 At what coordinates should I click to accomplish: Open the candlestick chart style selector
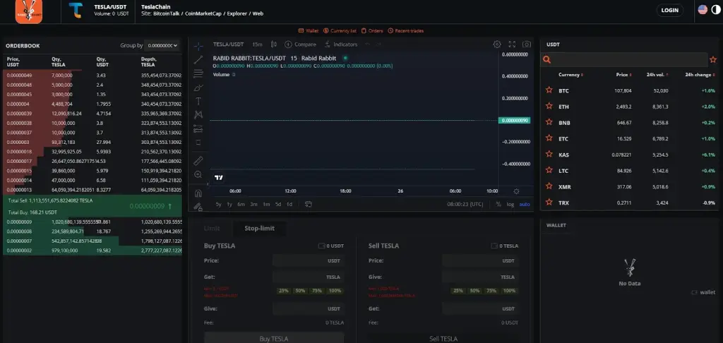coord(273,44)
